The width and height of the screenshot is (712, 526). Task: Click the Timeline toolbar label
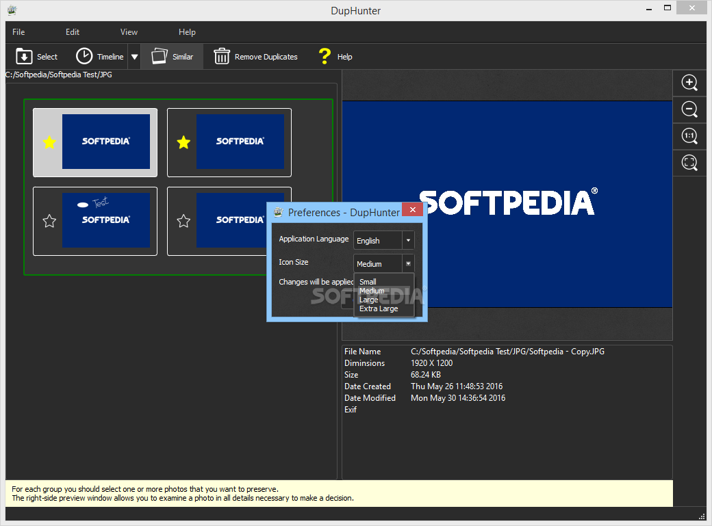point(110,57)
